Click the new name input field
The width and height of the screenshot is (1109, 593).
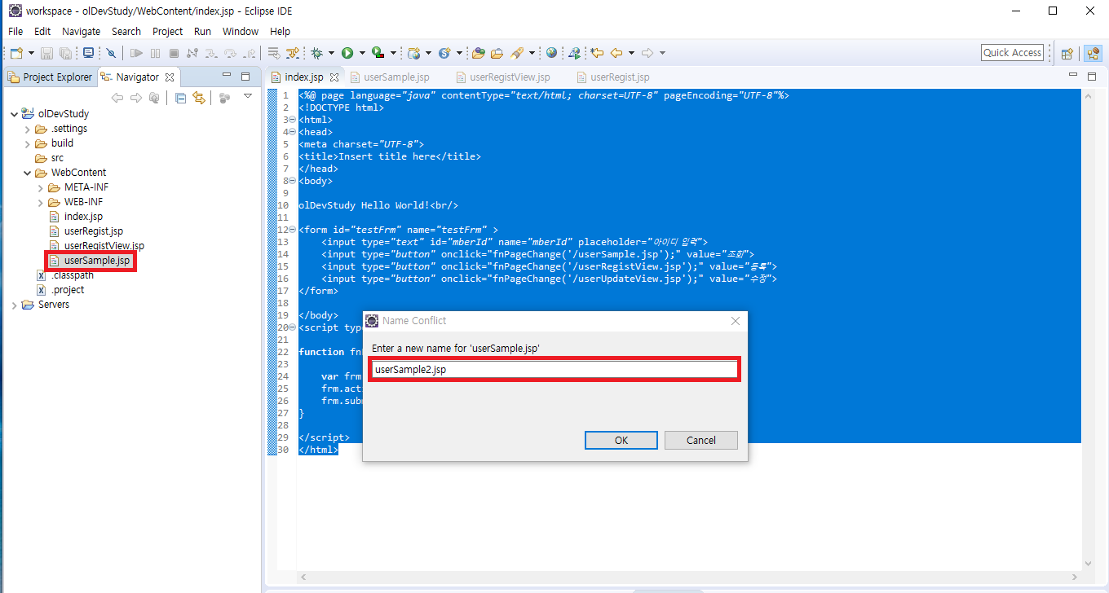(x=554, y=369)
